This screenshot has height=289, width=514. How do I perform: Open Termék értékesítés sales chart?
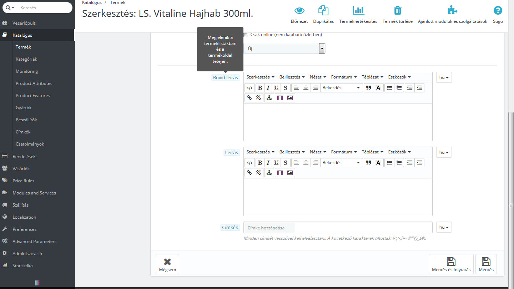[358, 10]
